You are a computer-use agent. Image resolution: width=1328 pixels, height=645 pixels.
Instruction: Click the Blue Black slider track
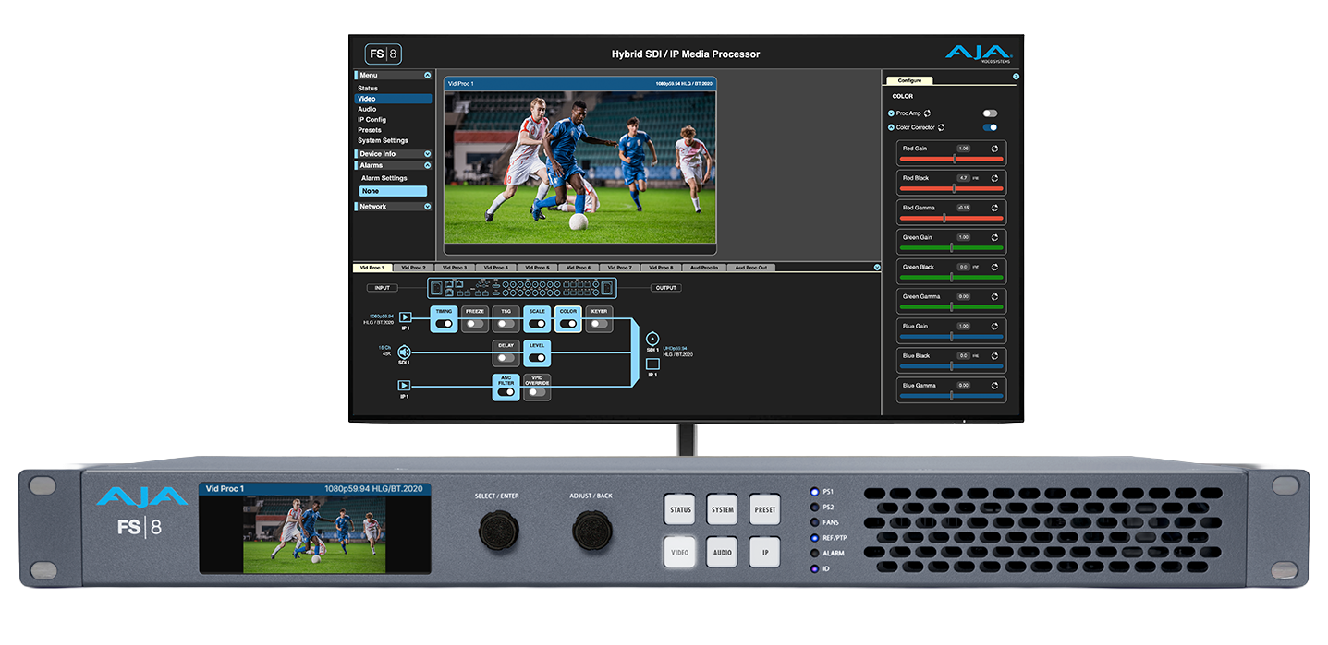(x=952, y=365)
